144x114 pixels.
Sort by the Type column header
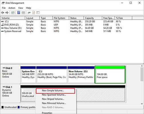coord(46,18)
